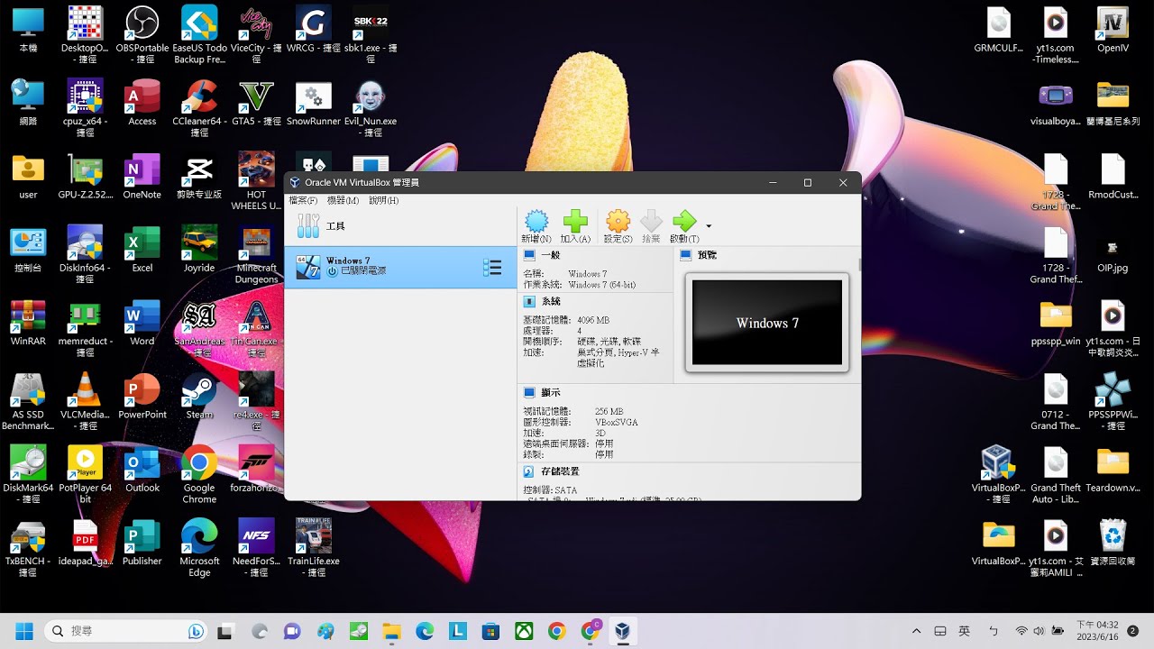
Task: Select the OpenIV desktop icon
Action: [1113, 30]
